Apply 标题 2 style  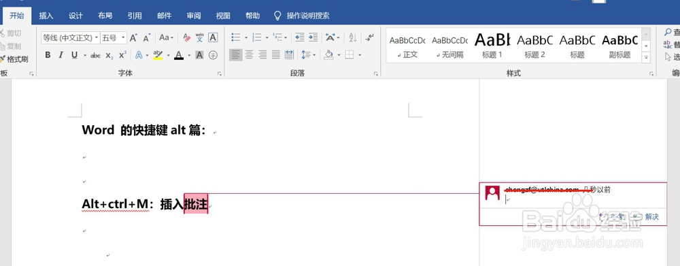click(x=534, y=46)
